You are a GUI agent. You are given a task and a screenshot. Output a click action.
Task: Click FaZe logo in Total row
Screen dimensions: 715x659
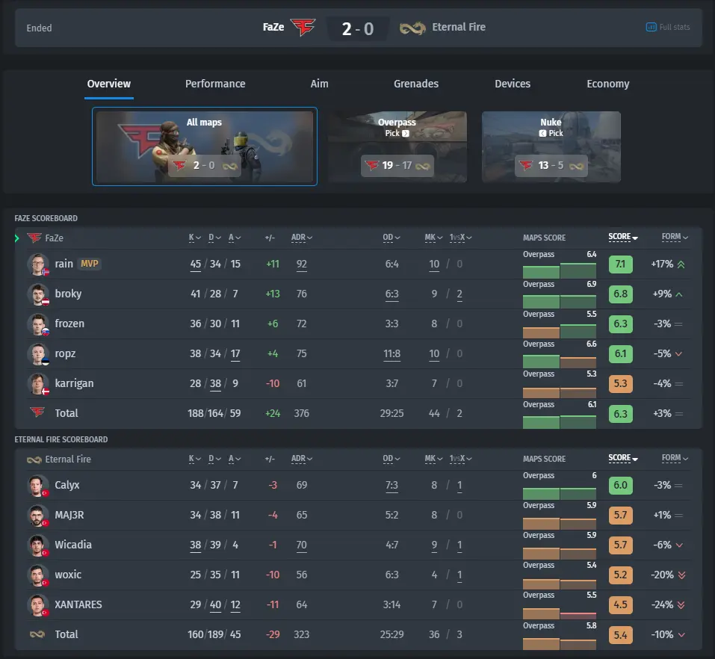click(x=37, y=412)
